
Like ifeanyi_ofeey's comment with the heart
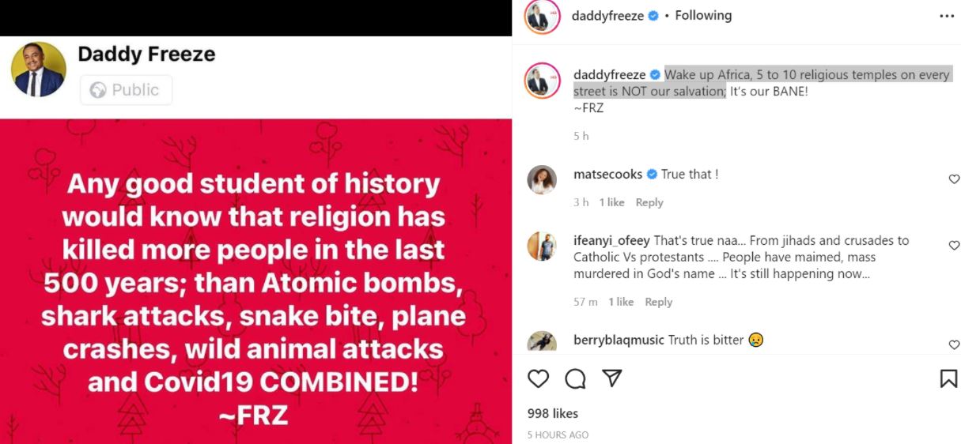click(954, 246)
